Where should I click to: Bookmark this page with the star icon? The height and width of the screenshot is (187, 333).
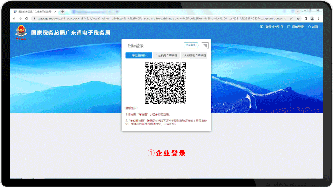click(298, 19)
